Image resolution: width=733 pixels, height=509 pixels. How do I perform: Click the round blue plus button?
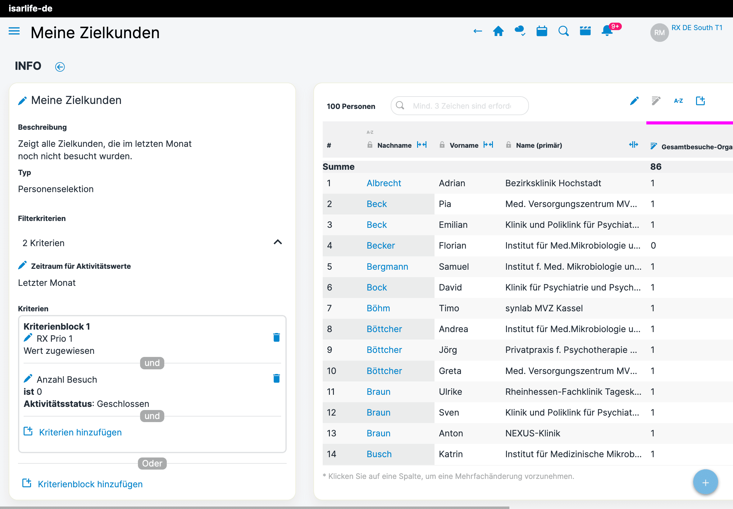point(705,482)
